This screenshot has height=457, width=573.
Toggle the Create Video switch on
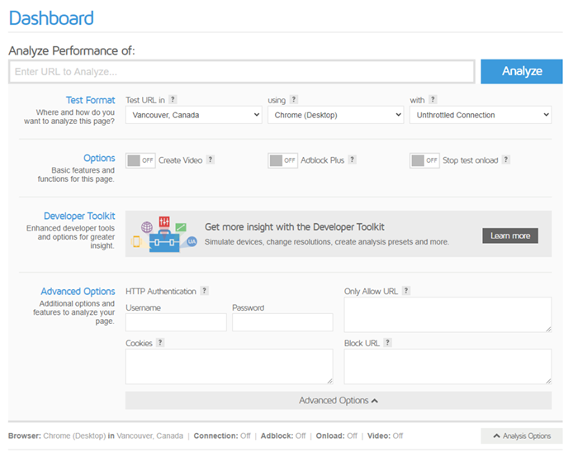(x=140, y=160)
